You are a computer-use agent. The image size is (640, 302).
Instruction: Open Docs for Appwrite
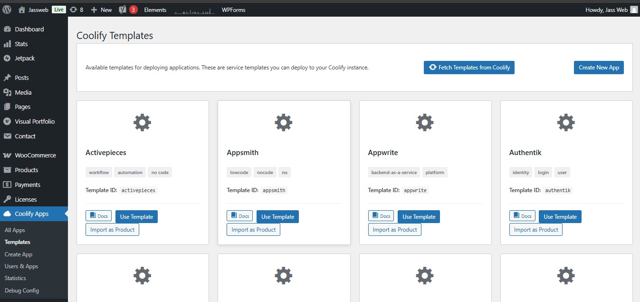381,216
